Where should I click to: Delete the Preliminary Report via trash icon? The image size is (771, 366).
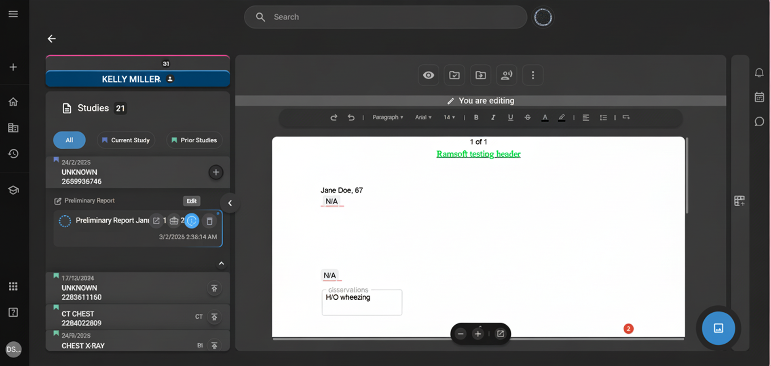tap(209, 221)
